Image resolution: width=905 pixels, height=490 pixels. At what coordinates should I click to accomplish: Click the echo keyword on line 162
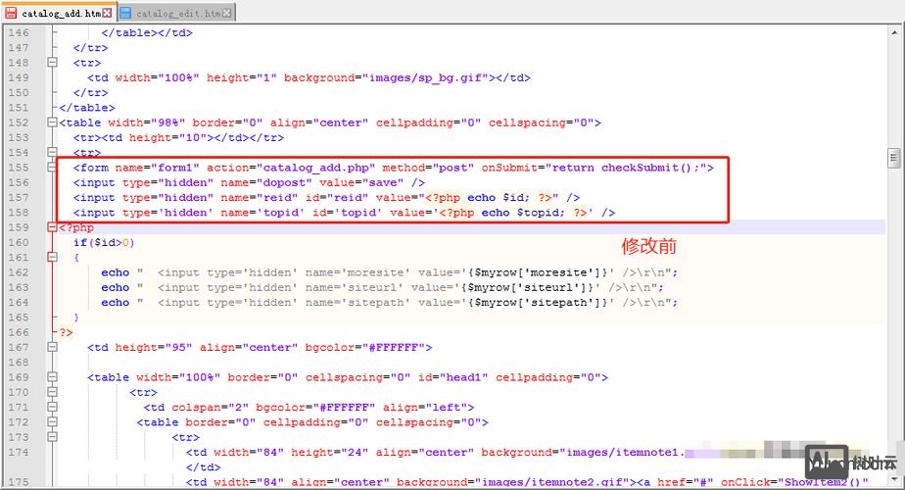115,272
